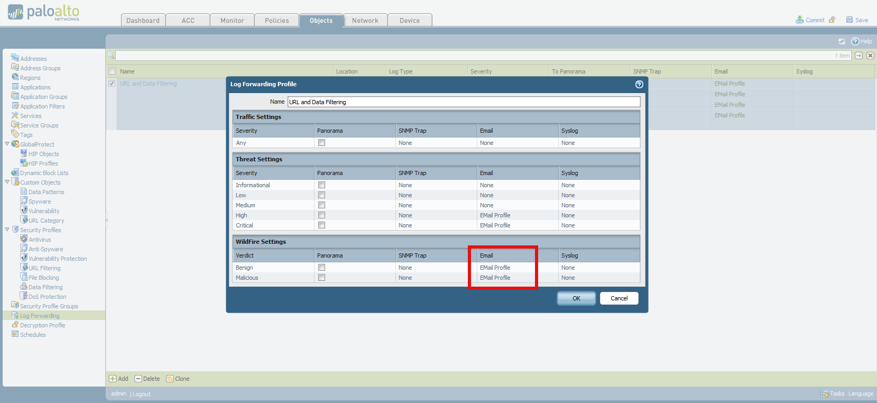Click the Commit icon in the top right

tap(800, 20)
